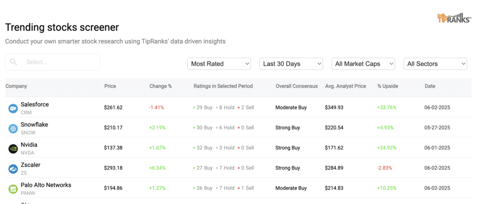482x204 pixels.
Task: Focus the Select... search field
Action: (x=53, y=62)
